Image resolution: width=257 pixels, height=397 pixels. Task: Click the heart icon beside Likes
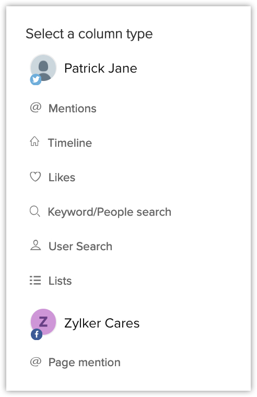click(35, 177)
